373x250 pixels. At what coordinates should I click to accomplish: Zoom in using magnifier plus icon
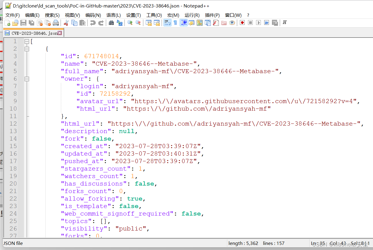tap(130, 23)
